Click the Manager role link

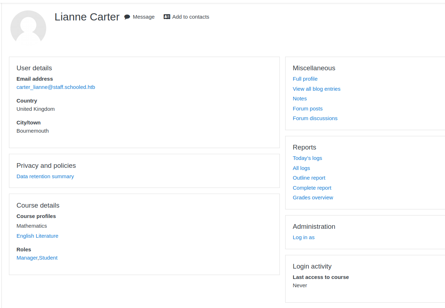tap(27, 258)
